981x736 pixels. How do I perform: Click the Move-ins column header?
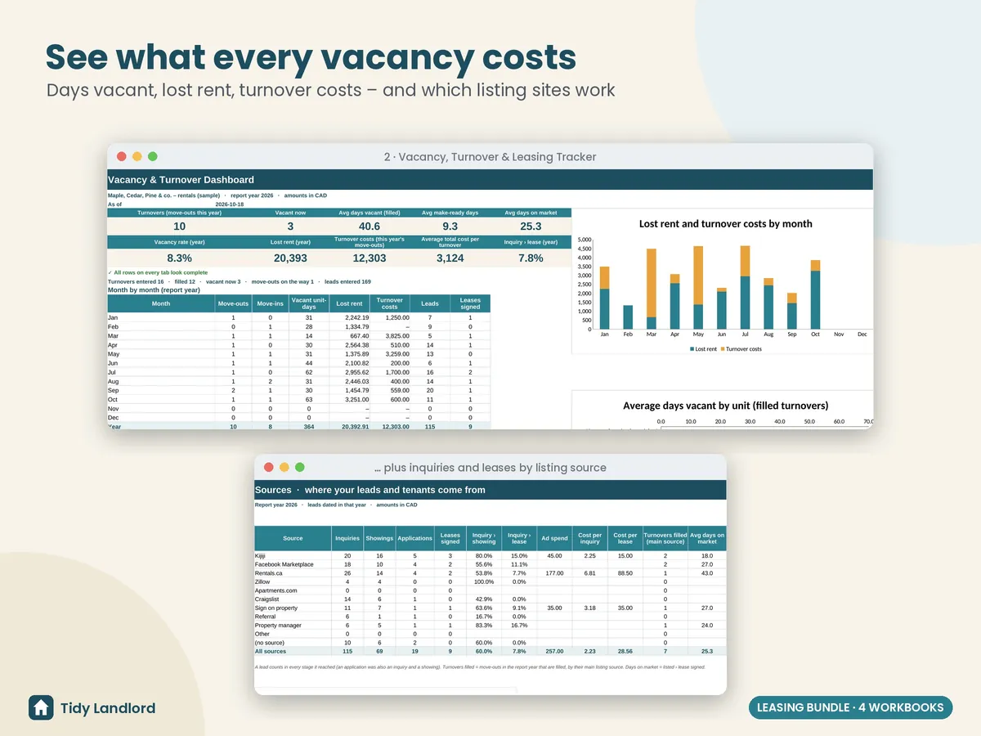(x=270, y=303)
